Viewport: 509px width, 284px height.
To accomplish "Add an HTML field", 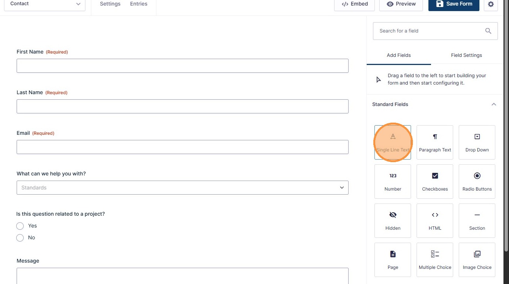I will click(x=435, y=220).
